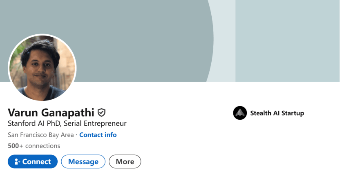
Task: Click the San Francisco Bay Area location
Action: (41, 135)
